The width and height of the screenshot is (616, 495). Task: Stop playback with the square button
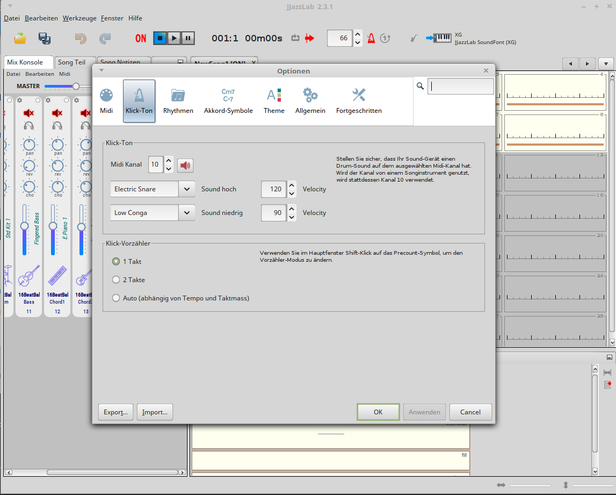[160, 38]
